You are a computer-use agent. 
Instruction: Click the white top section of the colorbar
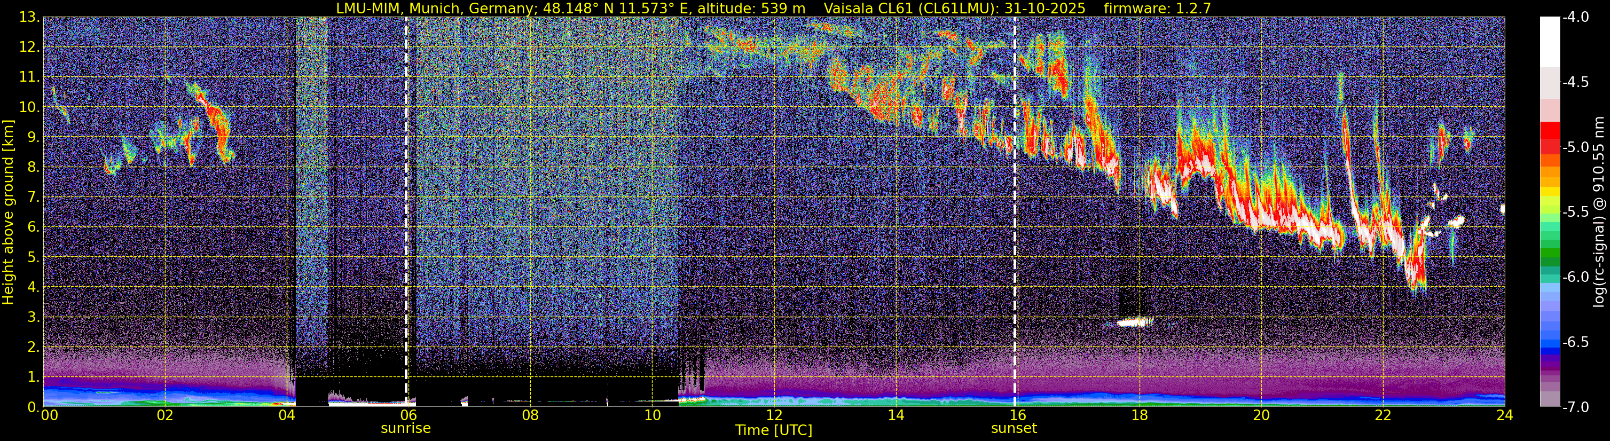point(1549,42)
